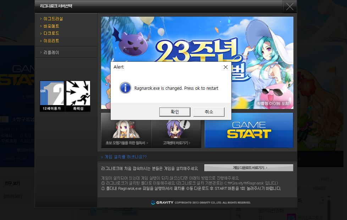Select the 다크로드 server
347x220 pixels.
click(51, 33)
